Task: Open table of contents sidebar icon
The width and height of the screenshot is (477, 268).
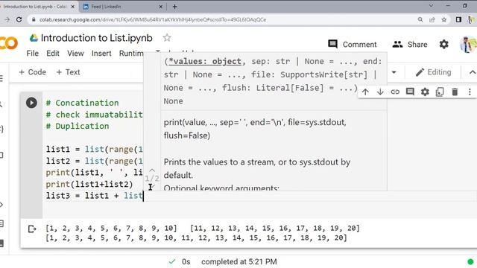Action: (x=1, y=78)
